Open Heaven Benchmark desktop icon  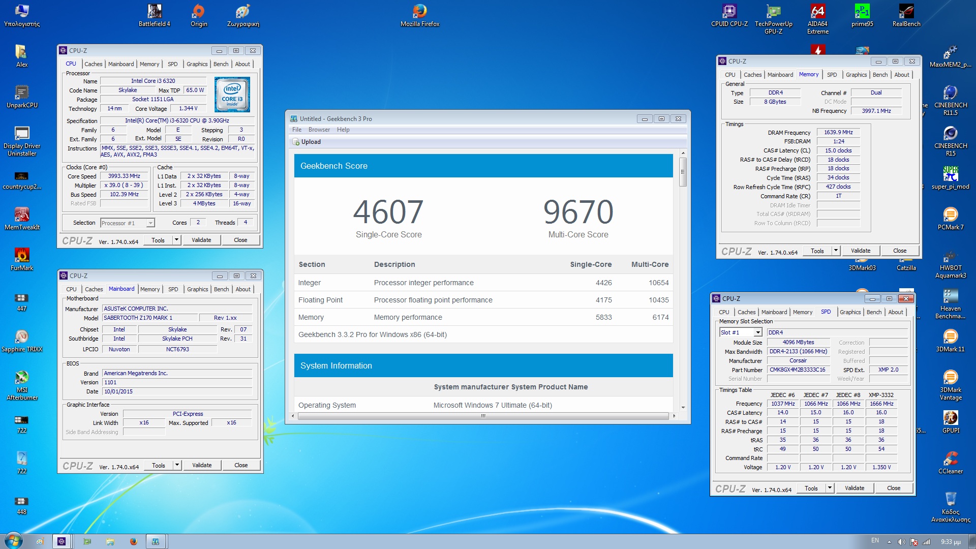click(x=951, y=304)
